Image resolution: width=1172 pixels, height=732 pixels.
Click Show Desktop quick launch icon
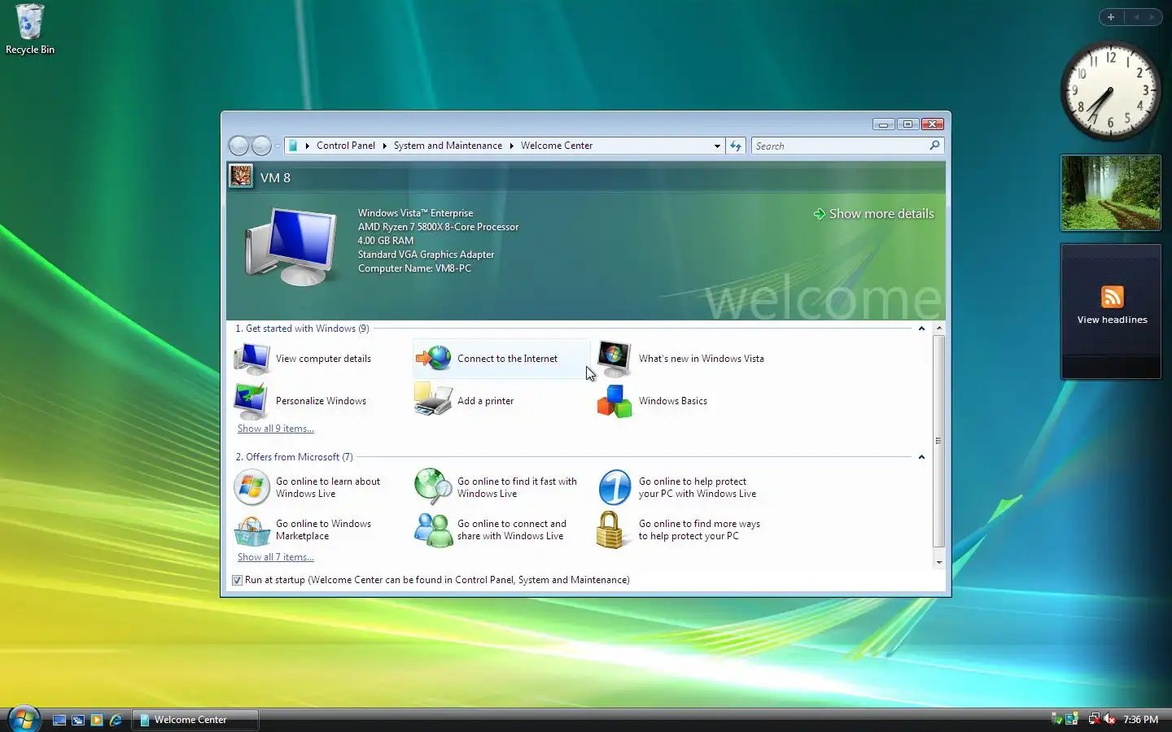59,720
